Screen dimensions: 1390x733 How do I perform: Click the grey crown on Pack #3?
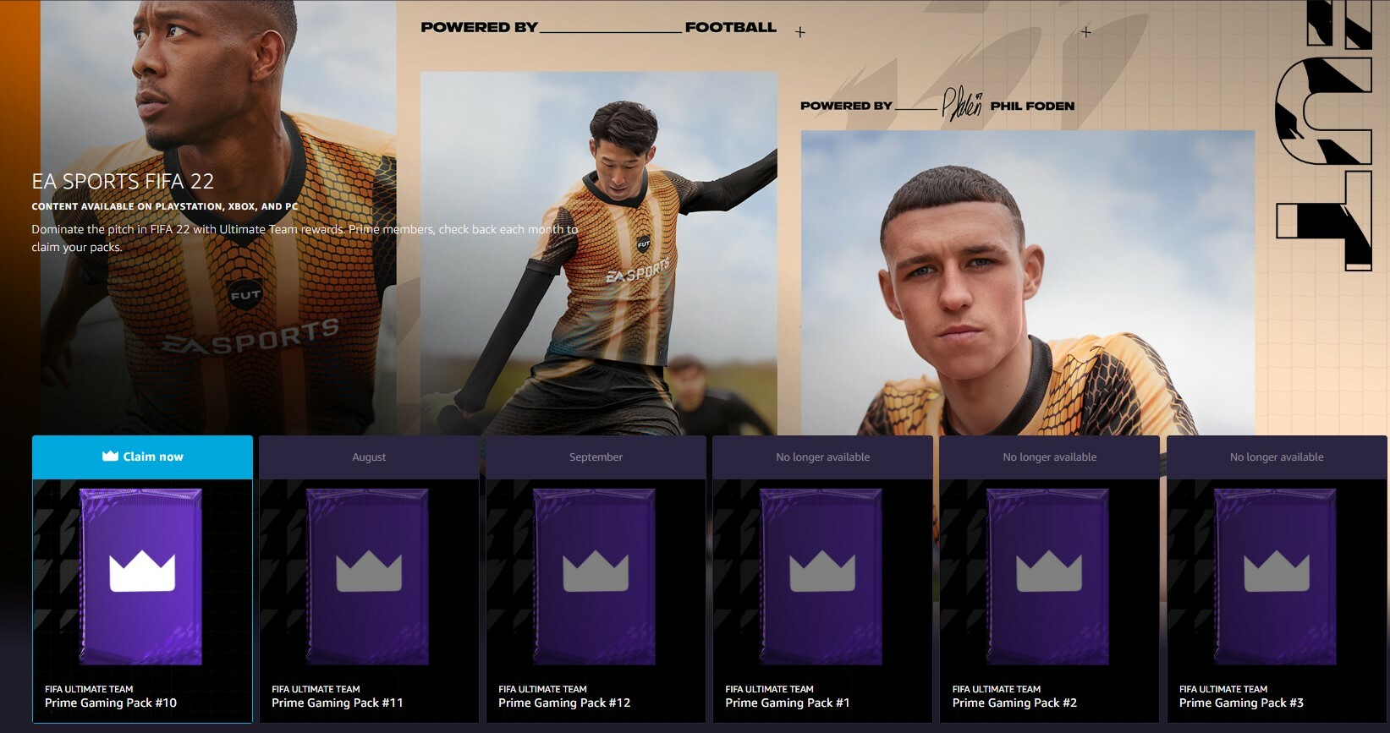(x=1277, y=571)
